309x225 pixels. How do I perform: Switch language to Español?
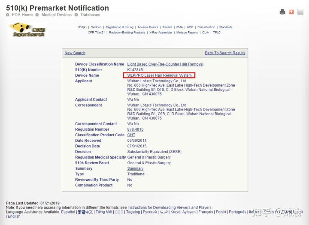68,212
